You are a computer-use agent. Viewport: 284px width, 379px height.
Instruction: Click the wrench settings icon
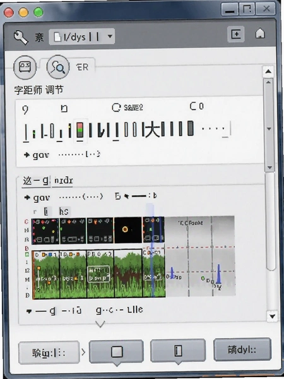coord(21,37)
